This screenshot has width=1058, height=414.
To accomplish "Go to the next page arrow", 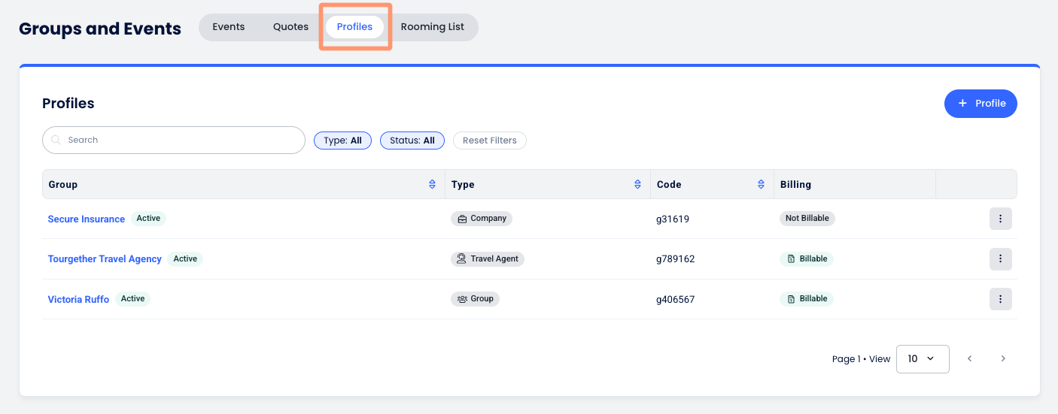I will click(1002, 359).
